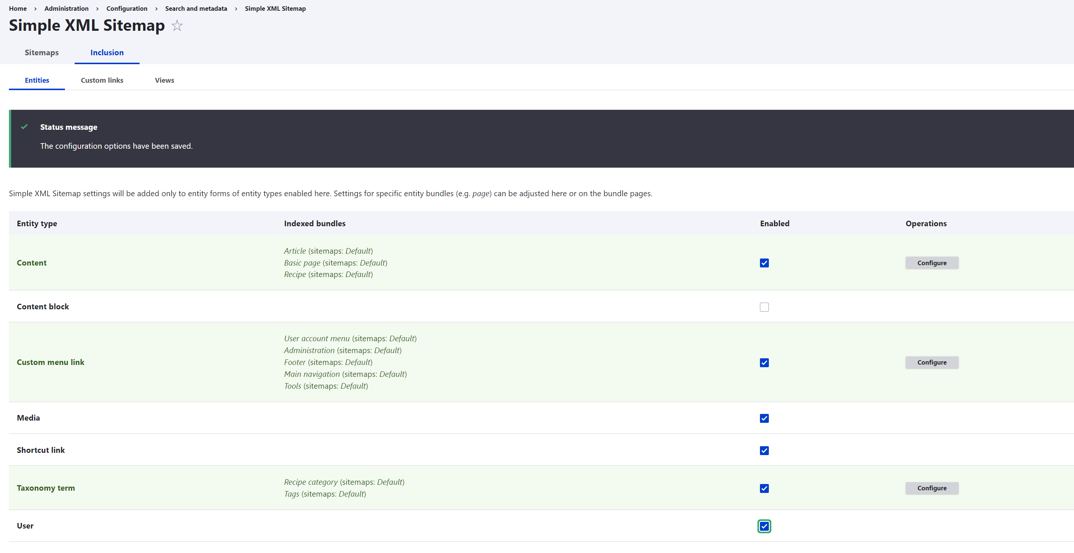Open the Views secondary tab
1074x553 pixels.
[164, 80]
